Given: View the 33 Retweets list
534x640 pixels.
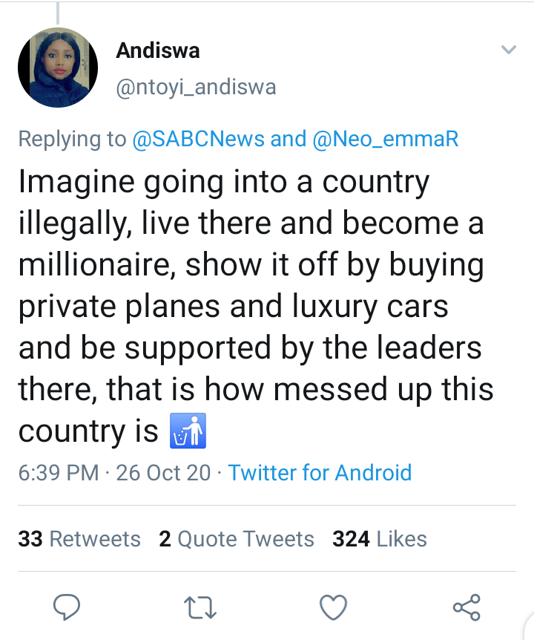Looking at the screenshot, I should (79, 538).
